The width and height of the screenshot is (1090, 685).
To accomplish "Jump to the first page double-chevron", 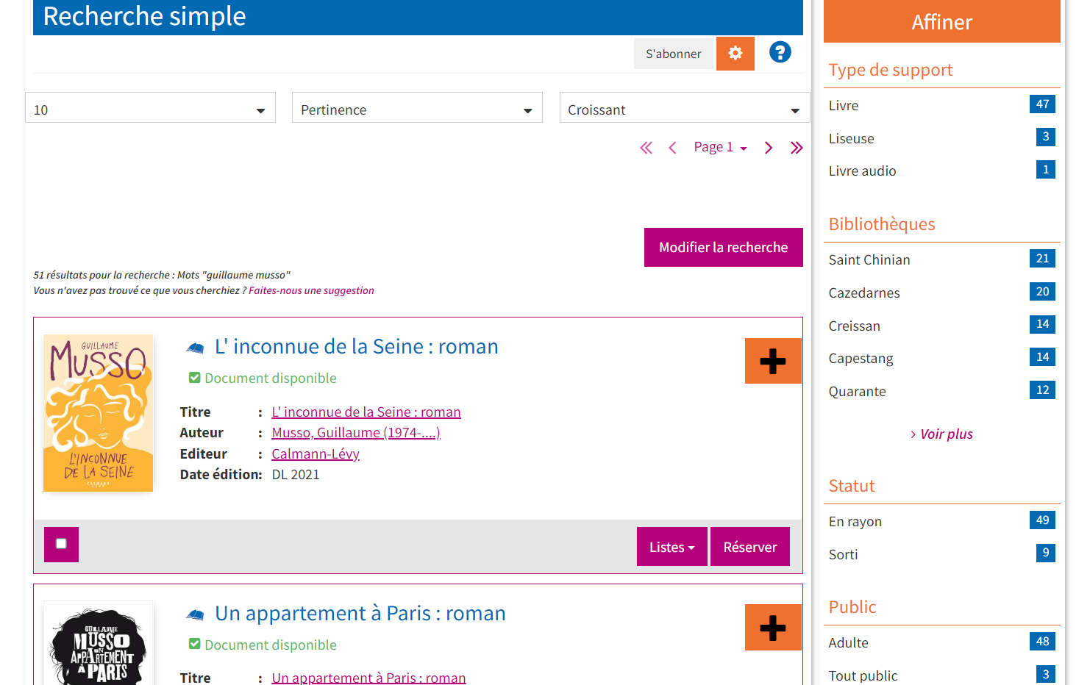I will pos(646,147).
